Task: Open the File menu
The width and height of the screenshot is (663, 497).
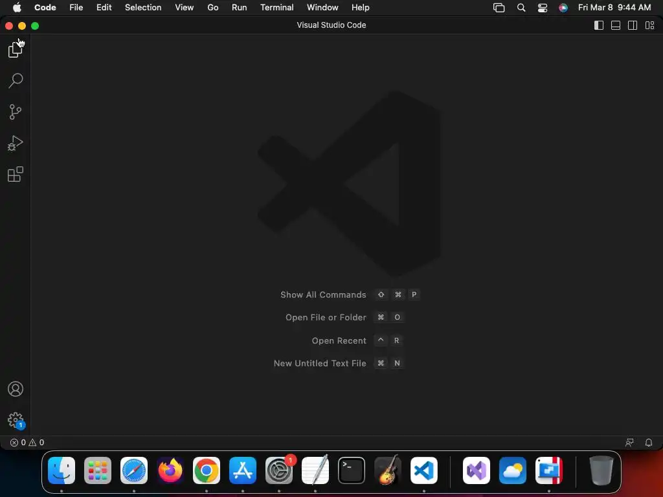Action: pos(76,8)
